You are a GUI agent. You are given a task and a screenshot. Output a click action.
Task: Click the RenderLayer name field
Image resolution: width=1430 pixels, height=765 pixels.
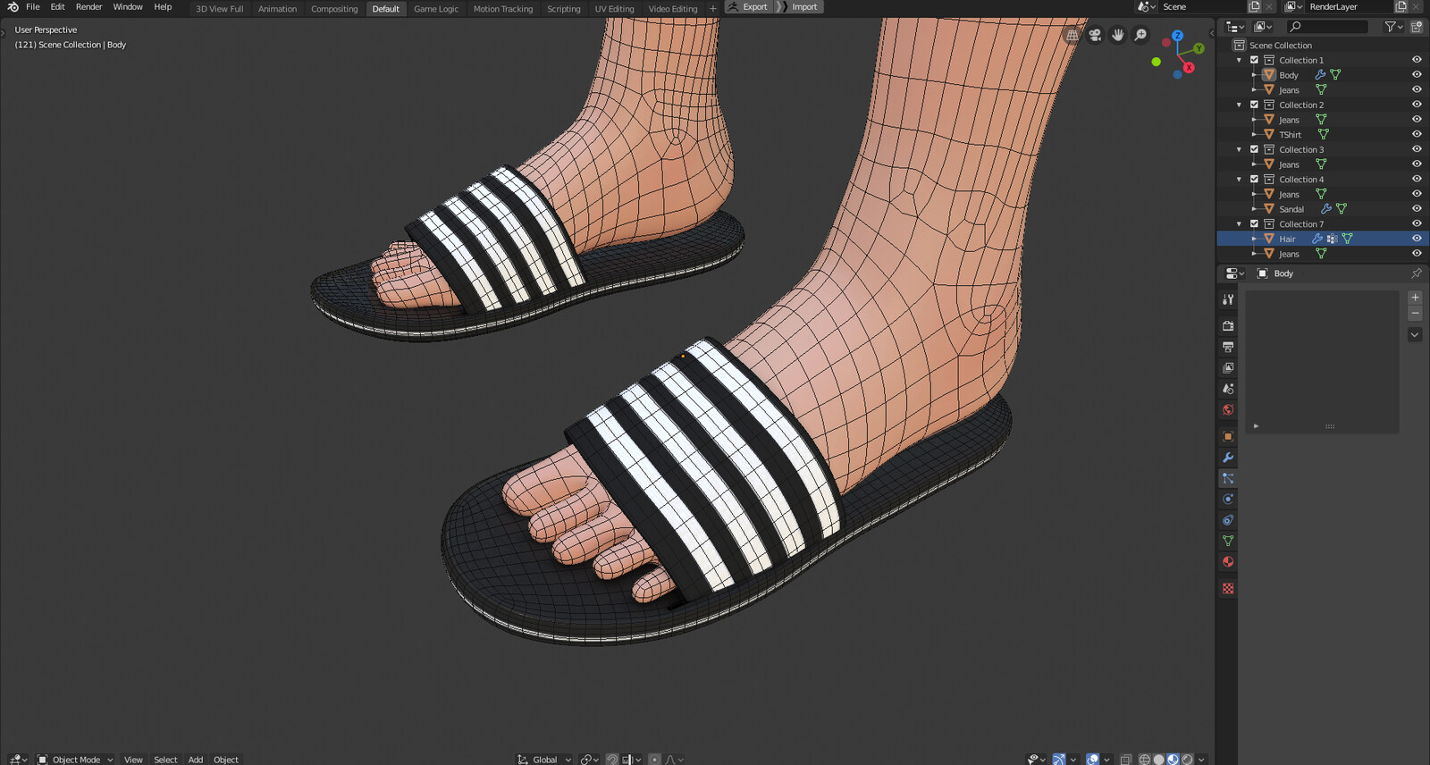(x=1348, y=6)
